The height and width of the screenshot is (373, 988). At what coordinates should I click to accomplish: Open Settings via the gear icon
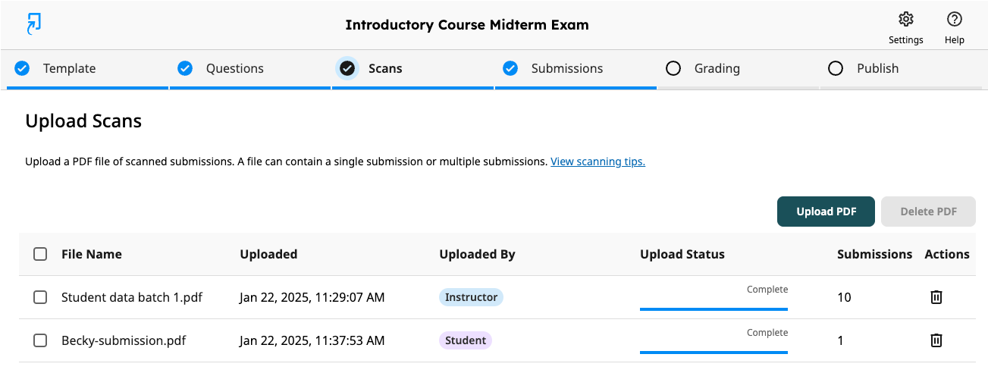click(905, 19)
